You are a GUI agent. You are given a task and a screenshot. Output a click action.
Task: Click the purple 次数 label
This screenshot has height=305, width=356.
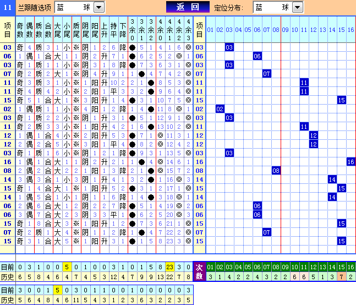[x=199, y=271]
